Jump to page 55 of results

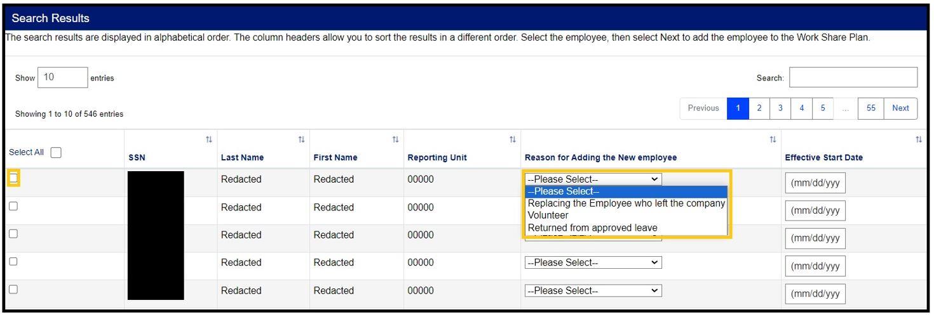pyautogui.click(x=870, y=108)
